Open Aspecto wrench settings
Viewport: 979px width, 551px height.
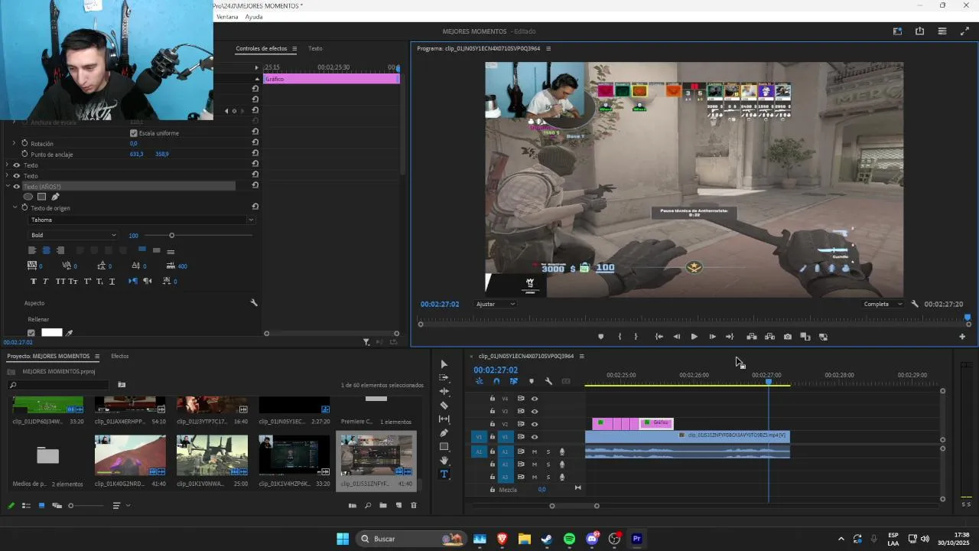[254, 303]
